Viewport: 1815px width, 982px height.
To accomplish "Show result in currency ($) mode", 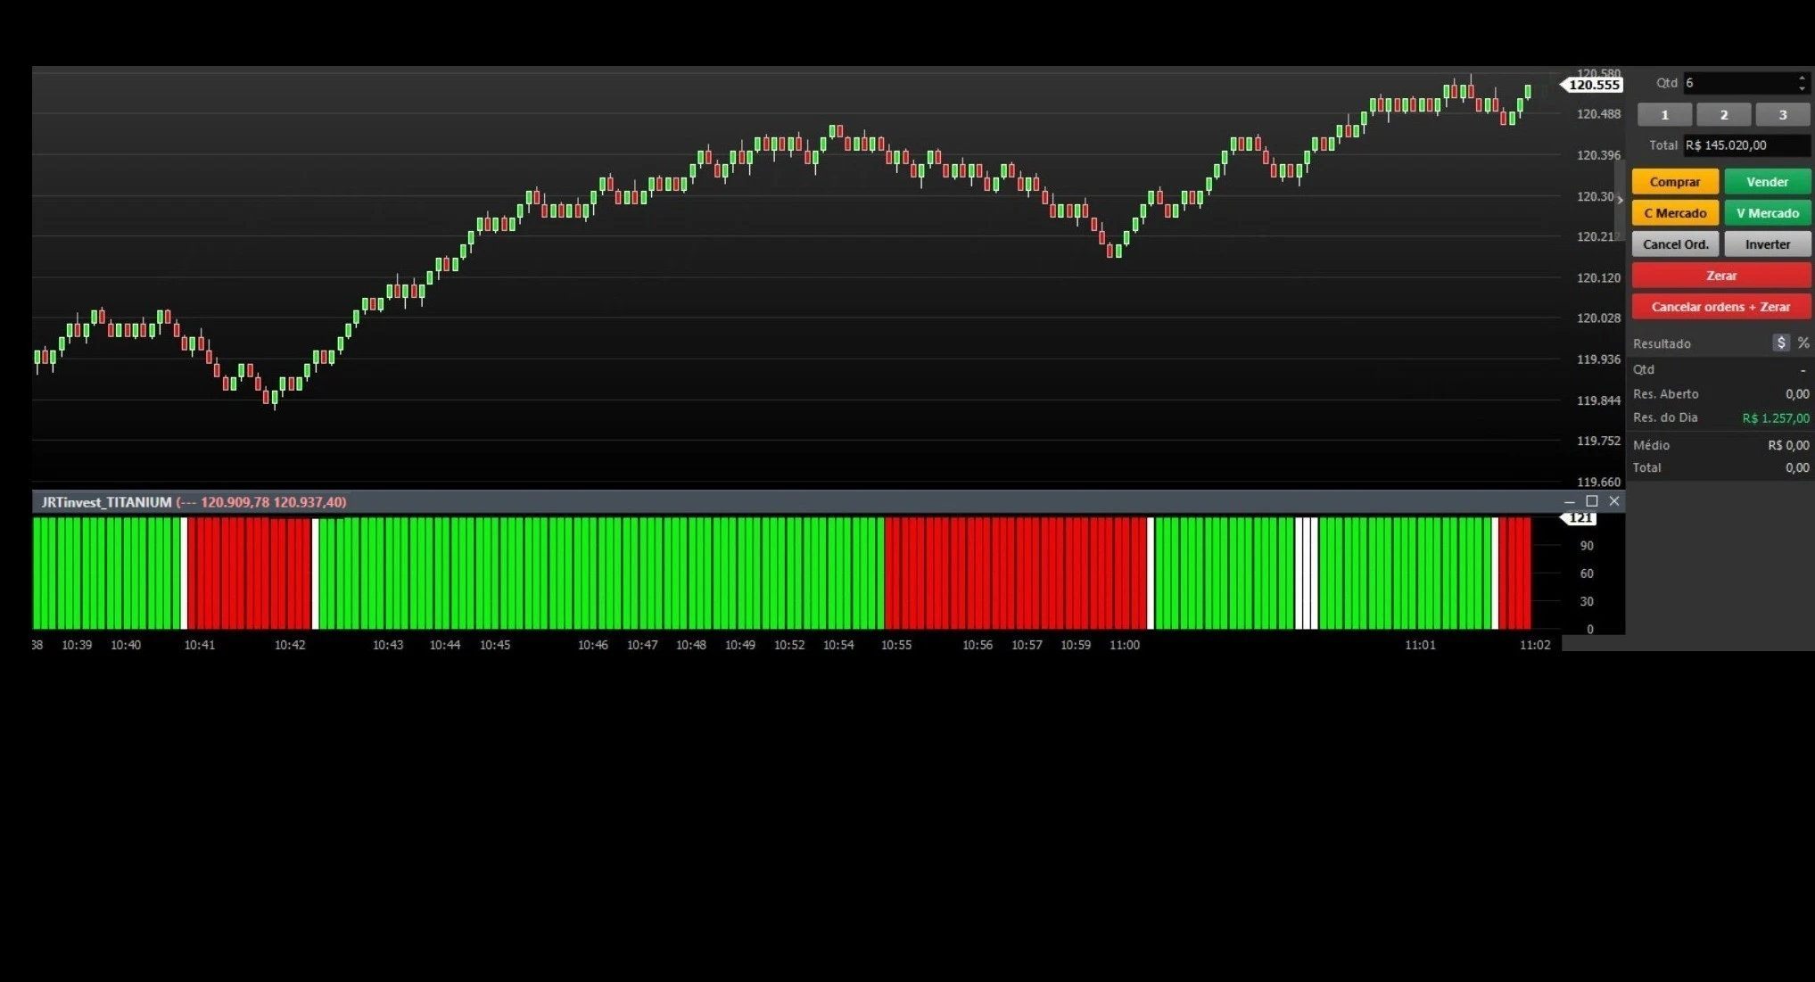I will [1780, 343].
